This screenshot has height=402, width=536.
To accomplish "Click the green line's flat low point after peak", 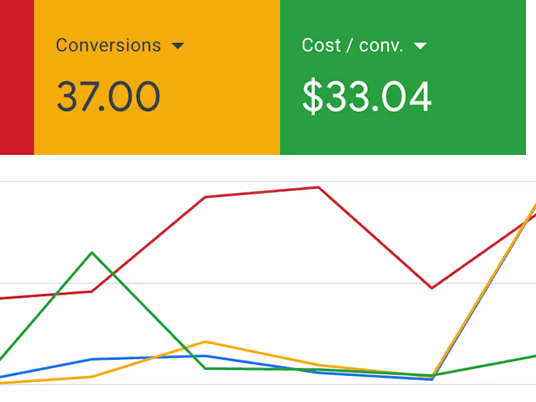I will 205,368.
